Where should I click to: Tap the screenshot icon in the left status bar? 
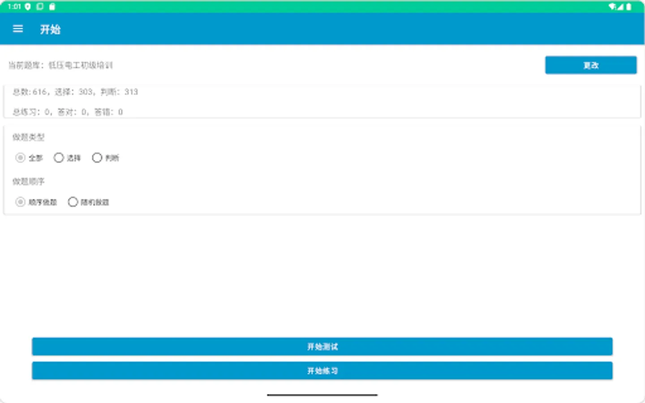click(x=40, y=7)
